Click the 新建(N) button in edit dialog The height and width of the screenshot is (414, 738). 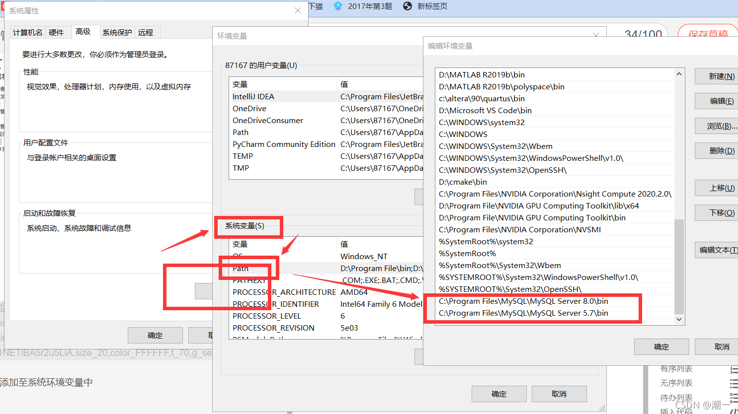click(717, 76)
